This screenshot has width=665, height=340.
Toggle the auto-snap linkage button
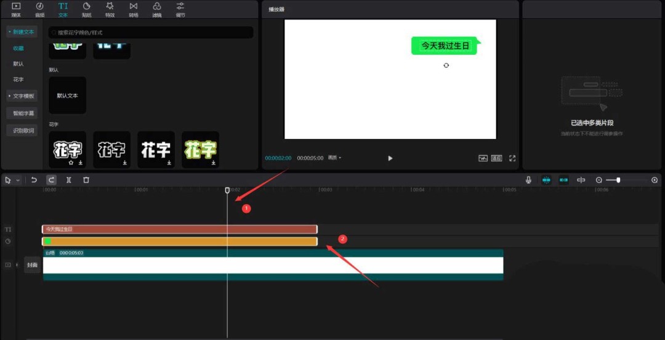point(563,180)
